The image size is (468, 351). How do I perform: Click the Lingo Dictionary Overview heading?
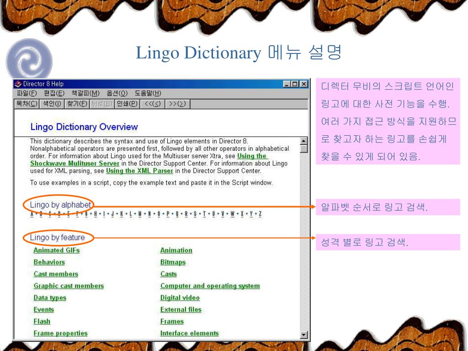84,127
